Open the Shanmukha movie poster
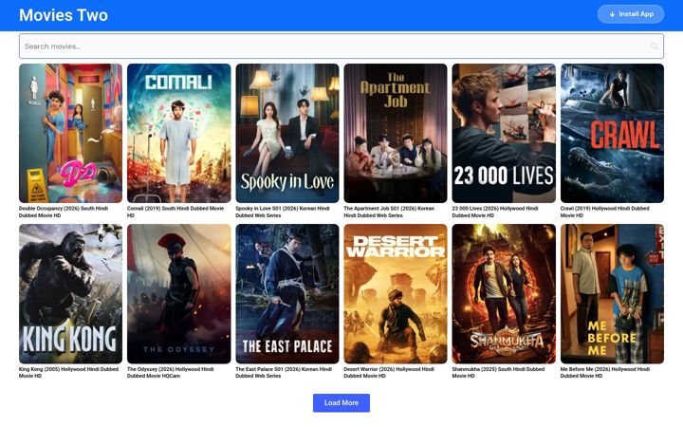The height and width of the screenshot is (427, 683). pyautogui.click(x=504, y=293)
